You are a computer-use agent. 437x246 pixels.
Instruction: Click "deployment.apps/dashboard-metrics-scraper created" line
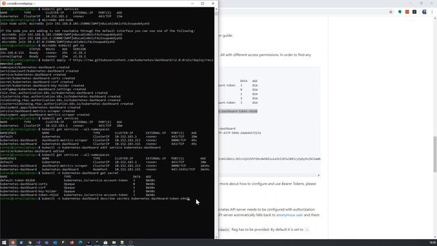(x=45, y=115)
